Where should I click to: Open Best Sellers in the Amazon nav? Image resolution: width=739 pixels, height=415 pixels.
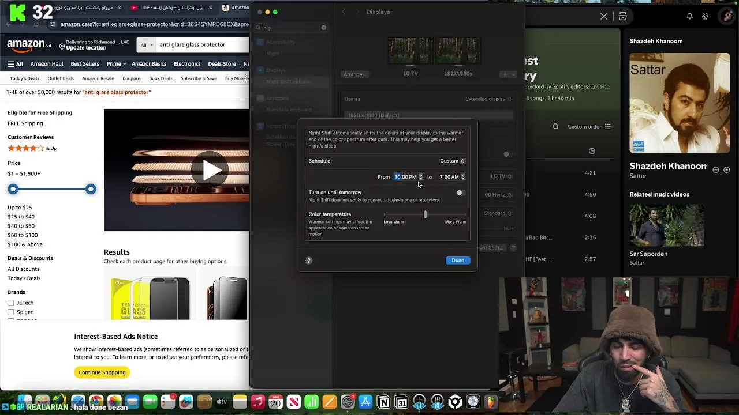pos(85,64)
